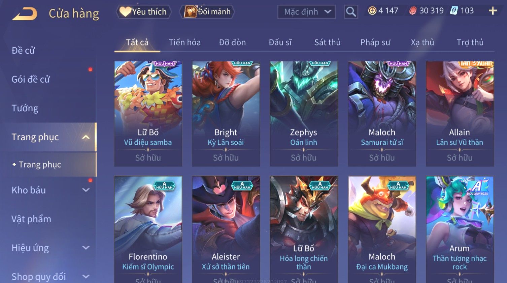The width and height of the screenshot is (507, 283).
Task: Select the Allain Lân sư Vũ thần card
Action: click(460, 114)
